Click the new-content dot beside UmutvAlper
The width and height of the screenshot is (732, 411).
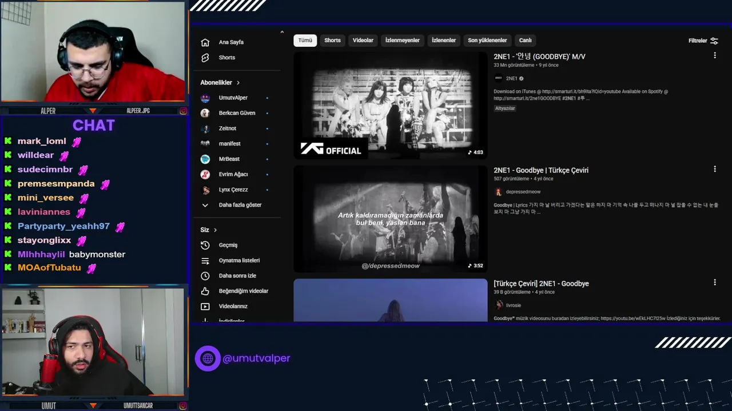click(267, 98)
